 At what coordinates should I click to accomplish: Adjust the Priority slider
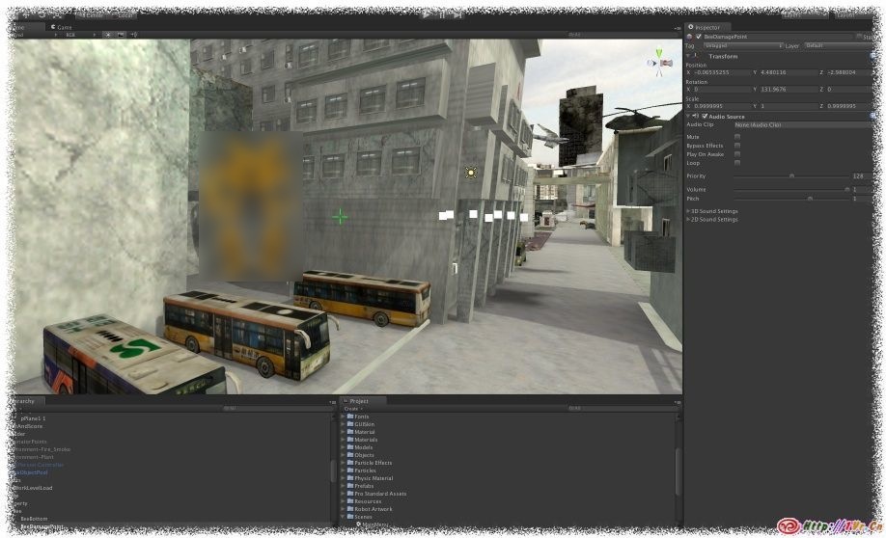click(x=791, y=176)
